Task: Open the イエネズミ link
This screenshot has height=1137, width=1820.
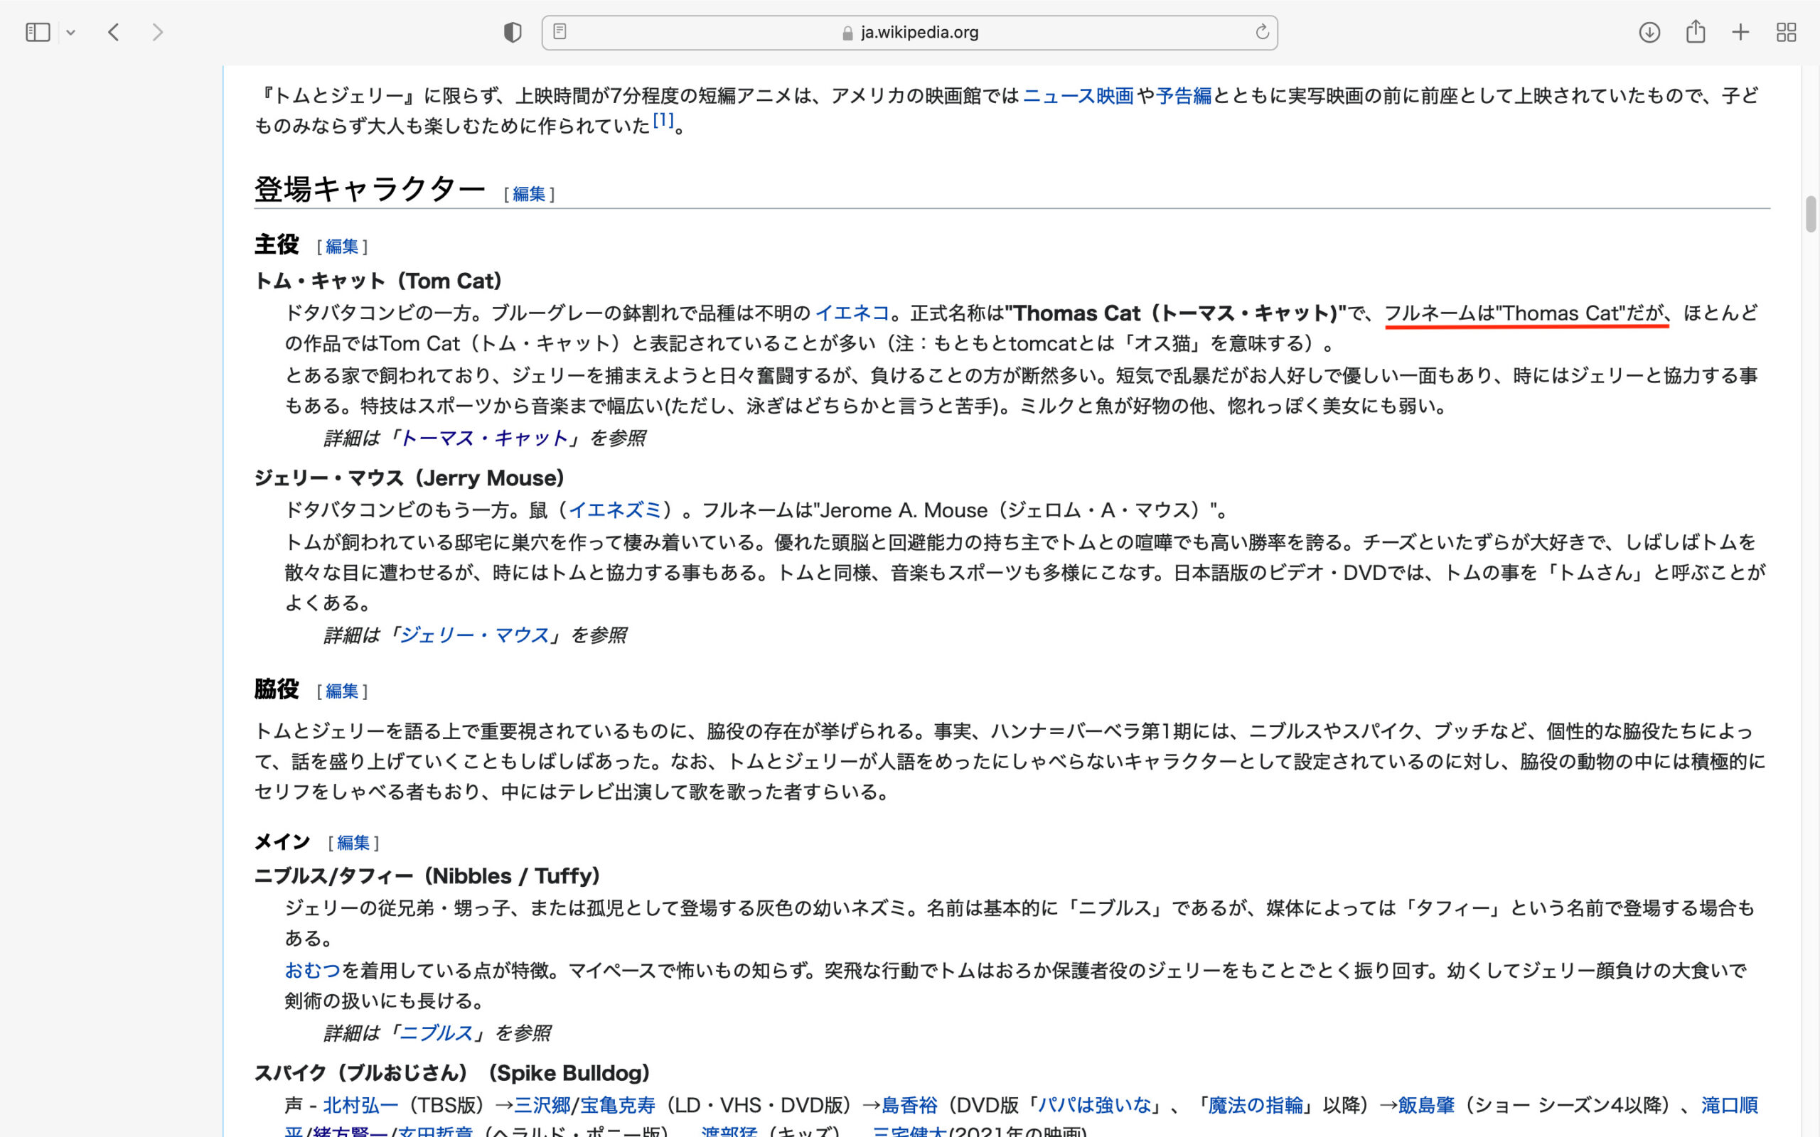Action: [614, 510]
